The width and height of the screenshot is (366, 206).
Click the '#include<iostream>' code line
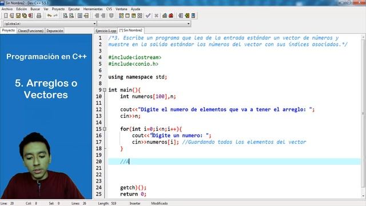click(x=135, y=57)
